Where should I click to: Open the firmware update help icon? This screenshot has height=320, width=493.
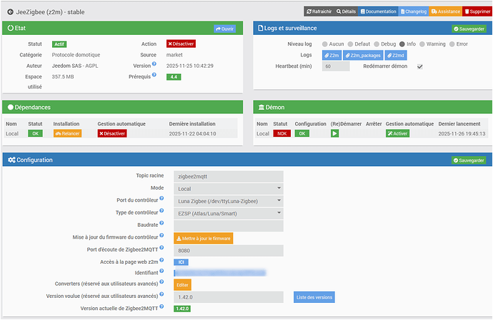tap(161, 235)
